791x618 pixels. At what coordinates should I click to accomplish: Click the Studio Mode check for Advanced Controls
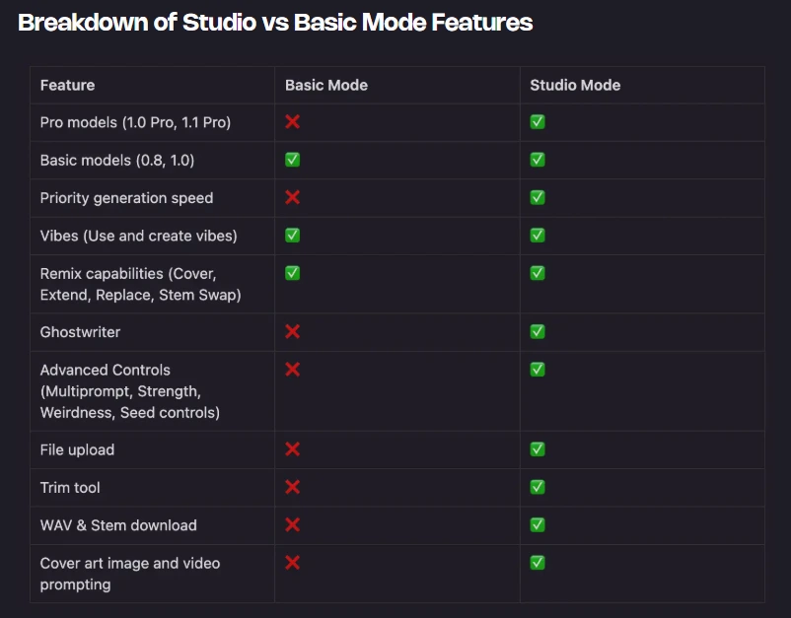[538, 370]
